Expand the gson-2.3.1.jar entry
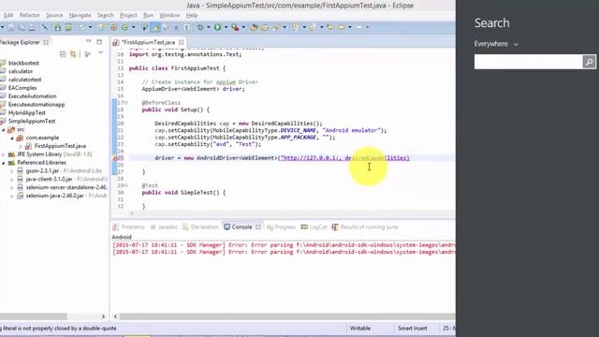The width and height of the screenshot is (599, 337). tap(12, 171)
